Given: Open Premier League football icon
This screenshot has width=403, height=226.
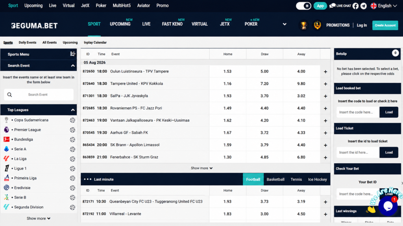Looking at the screenshot, I should [72, 129].
